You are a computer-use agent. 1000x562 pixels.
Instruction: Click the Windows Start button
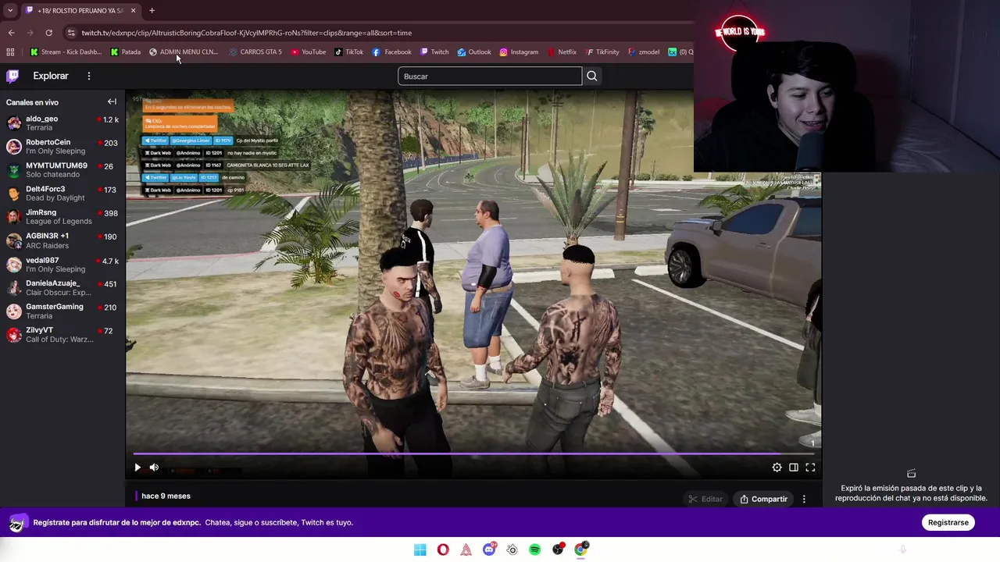420,550
